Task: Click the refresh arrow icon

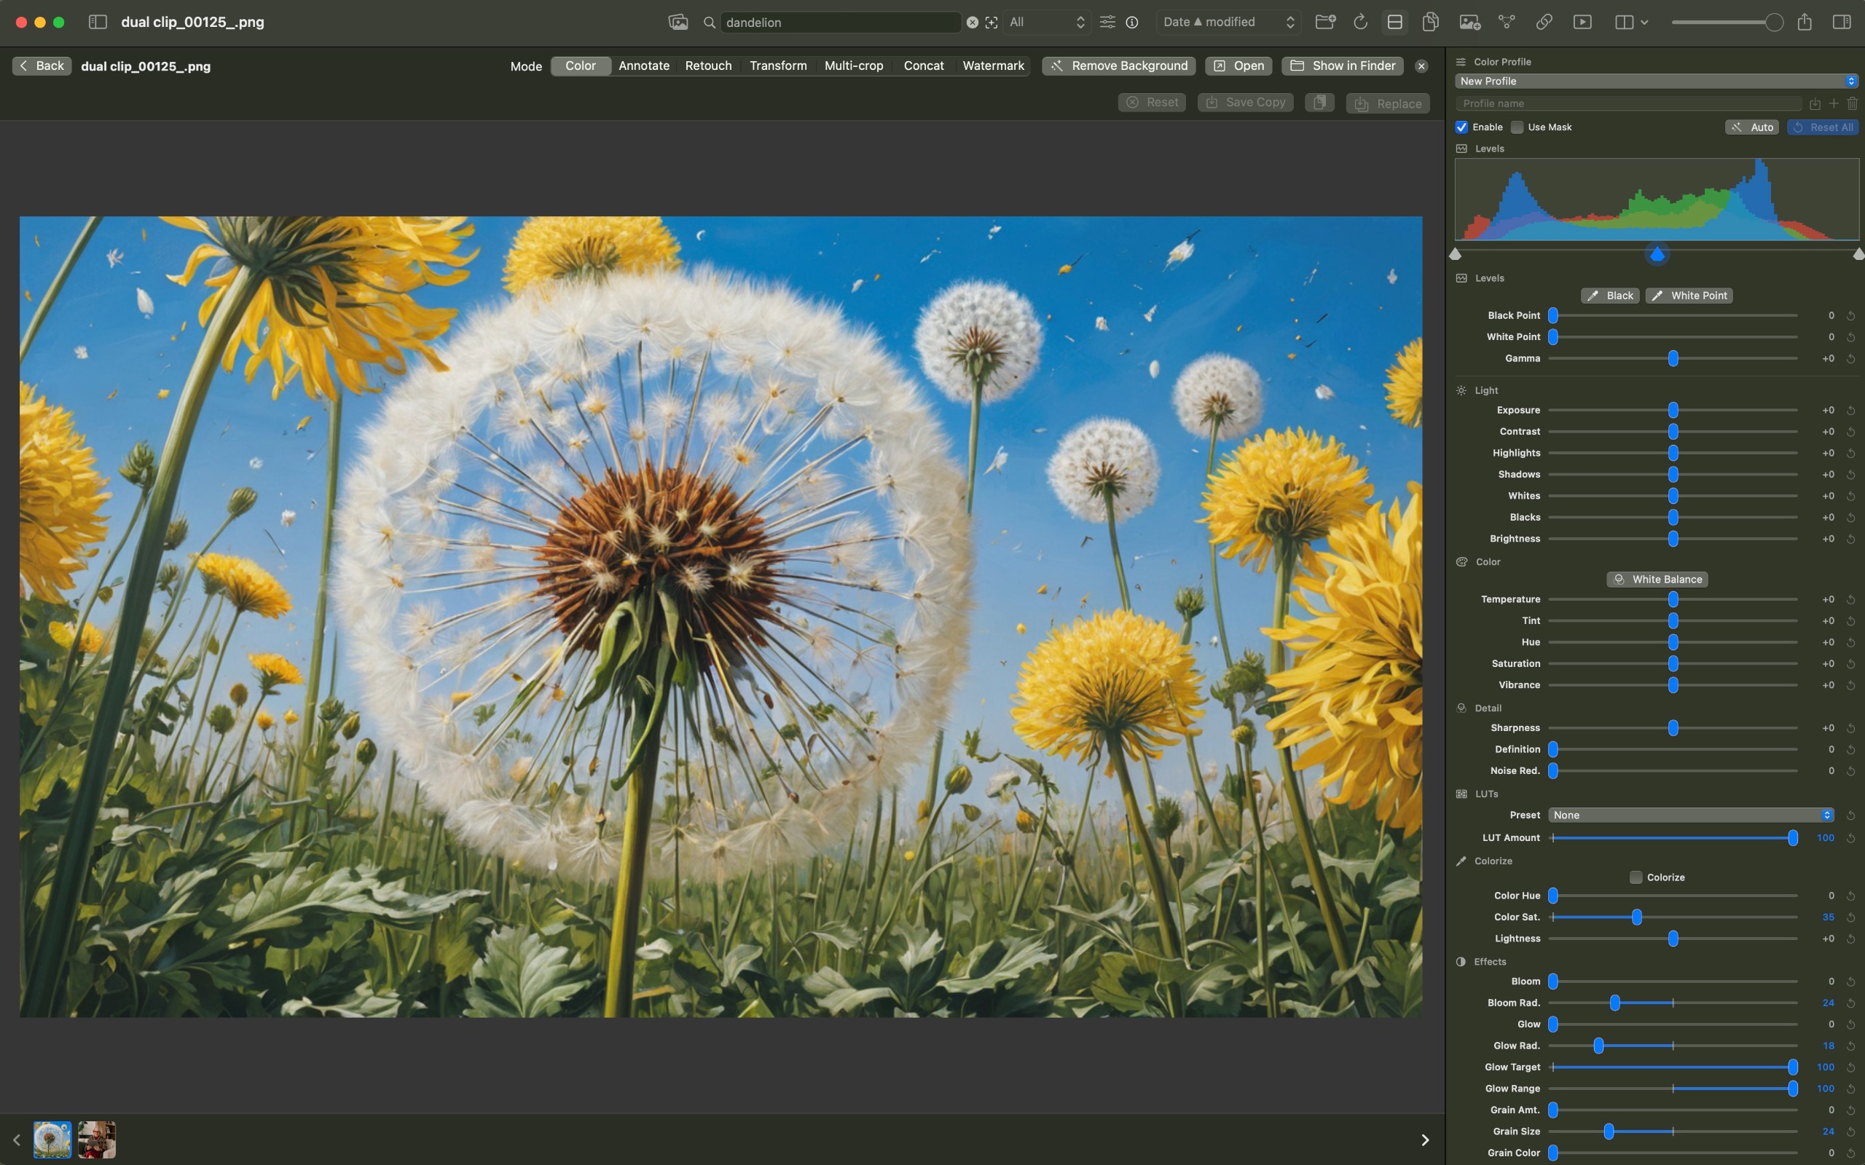Action: 1361,22
